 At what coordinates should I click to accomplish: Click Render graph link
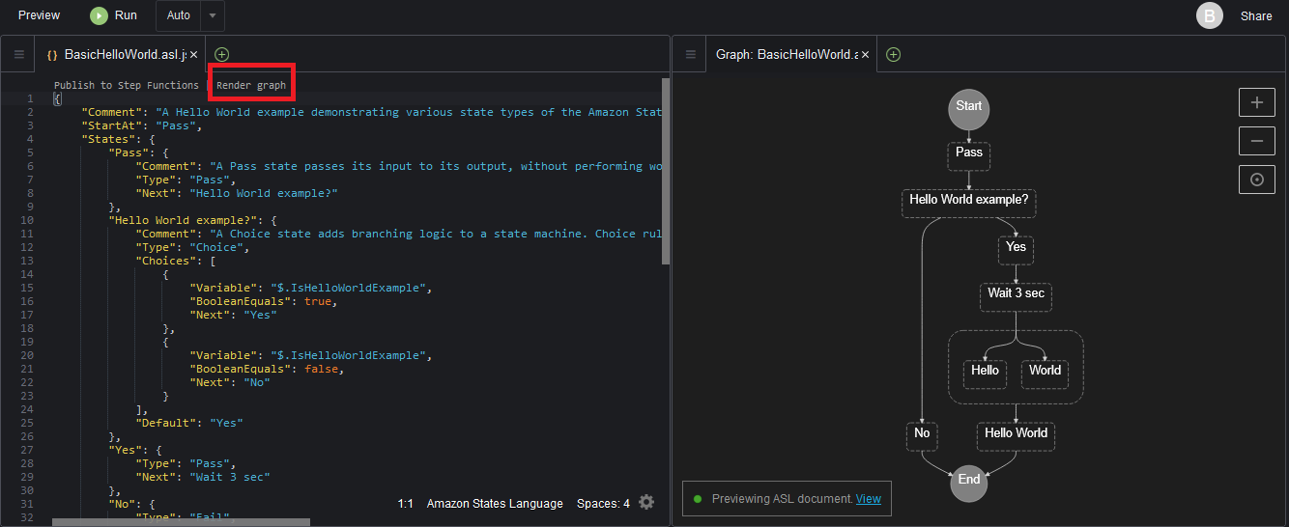pyautogui.click(x=251, y=85)
